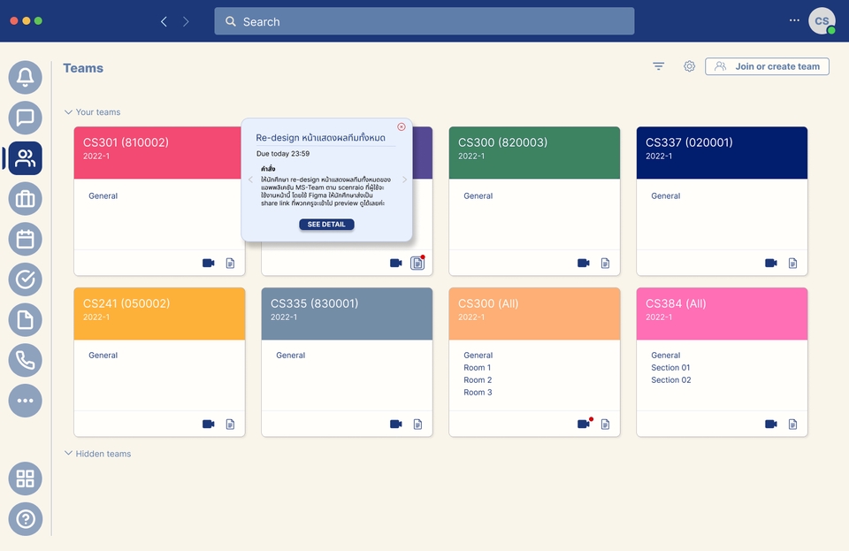This screenshot has height=551, width=849.
Task: Start video meeting on CS337 (020001) card
Action: coord(771,263)
